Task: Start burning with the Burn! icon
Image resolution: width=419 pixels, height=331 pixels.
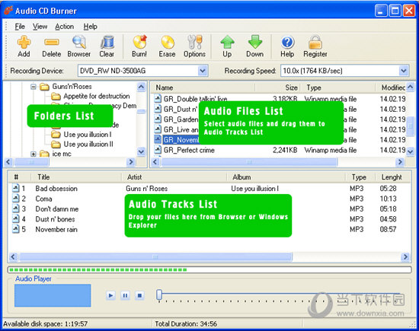Action: 139,42
